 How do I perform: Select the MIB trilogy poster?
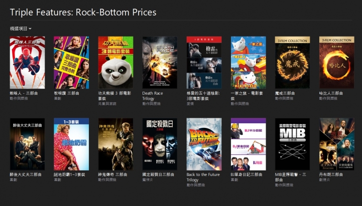point(293,144)
